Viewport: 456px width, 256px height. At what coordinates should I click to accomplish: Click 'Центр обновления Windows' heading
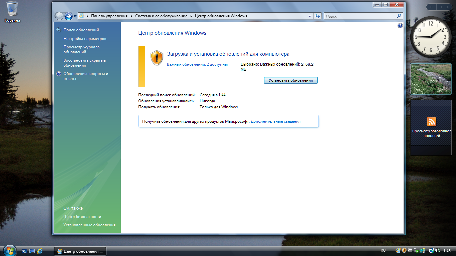172,33
